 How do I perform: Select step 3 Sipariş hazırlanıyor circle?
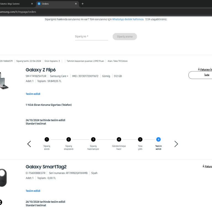coord(93,139)
